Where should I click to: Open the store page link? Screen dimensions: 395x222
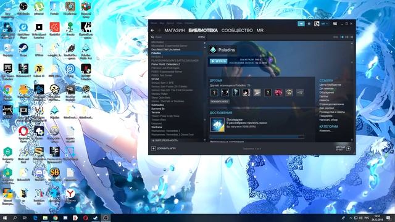point(331,104)
